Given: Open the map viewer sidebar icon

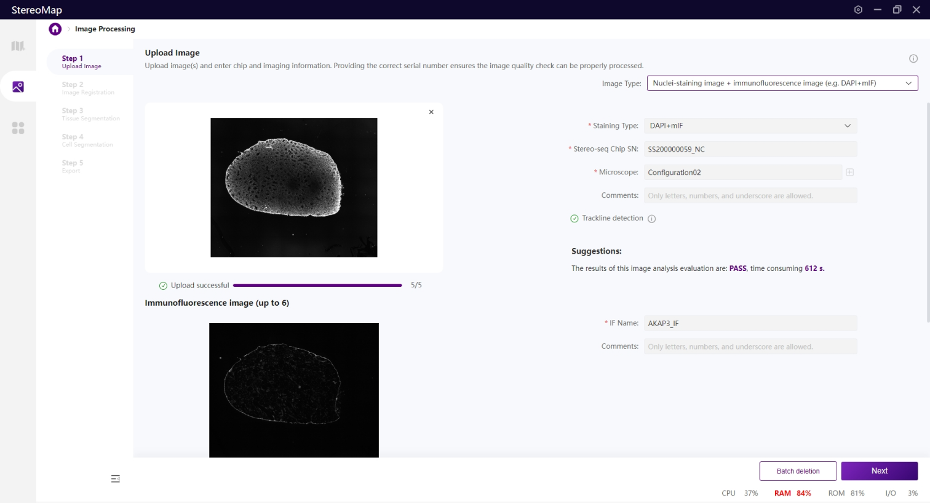Looking at the screenshot, I should pos(18,46).
